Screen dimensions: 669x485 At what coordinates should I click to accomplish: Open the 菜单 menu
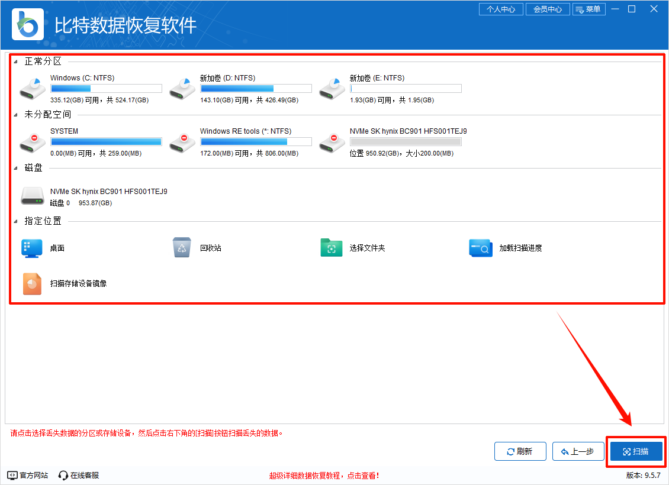tap(589, 9)
